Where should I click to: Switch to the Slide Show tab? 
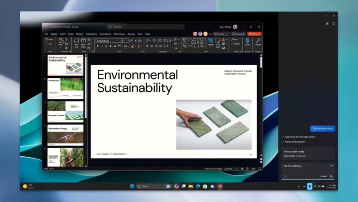tap(119, 34)
